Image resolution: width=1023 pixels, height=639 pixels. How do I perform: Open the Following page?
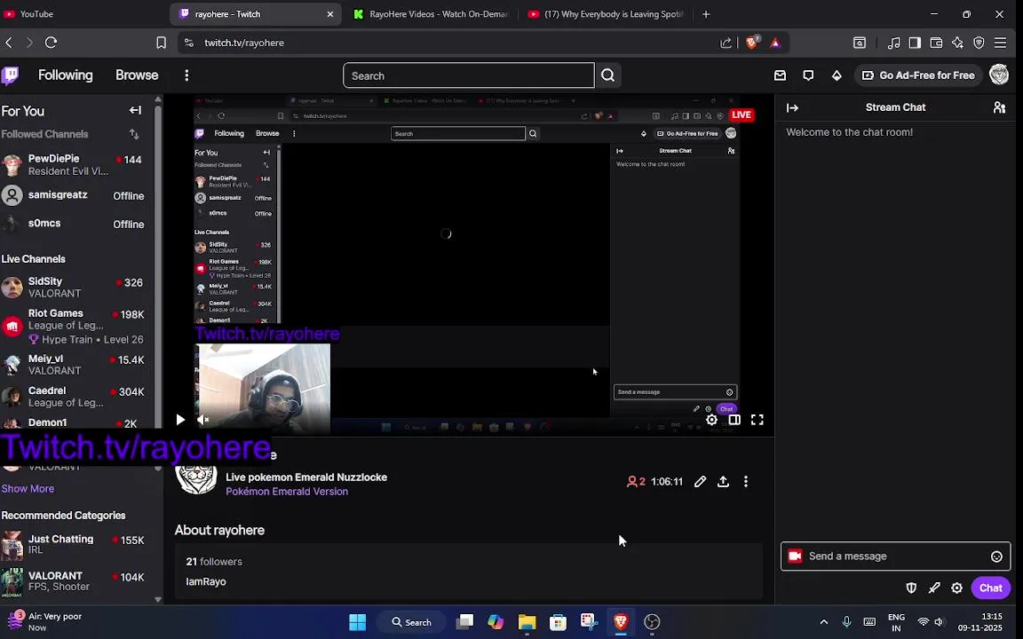[65, 75]
